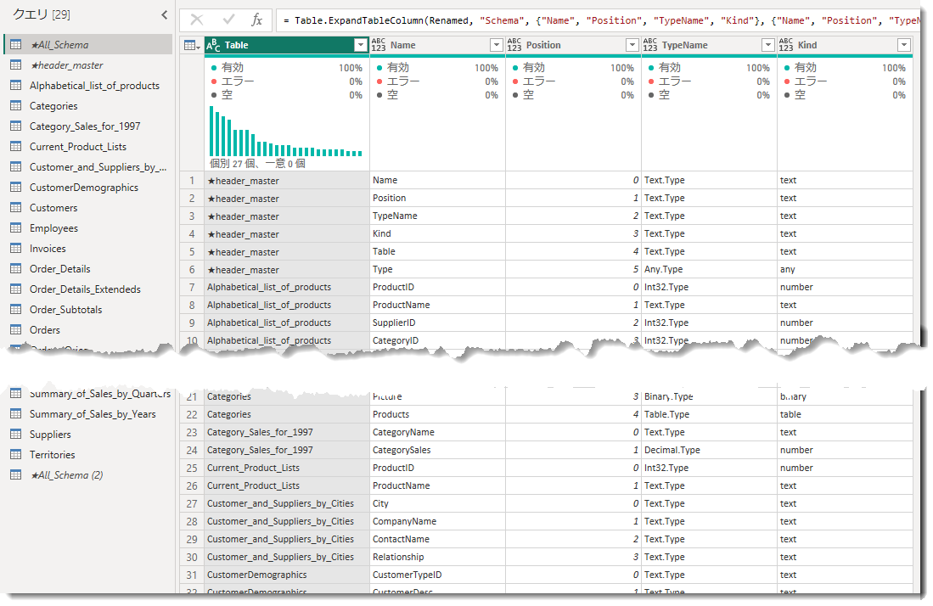
Task: Select the Table column header
Action: click(286, 45)
